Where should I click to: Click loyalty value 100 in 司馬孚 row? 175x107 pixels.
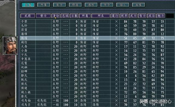coord(66,105)
